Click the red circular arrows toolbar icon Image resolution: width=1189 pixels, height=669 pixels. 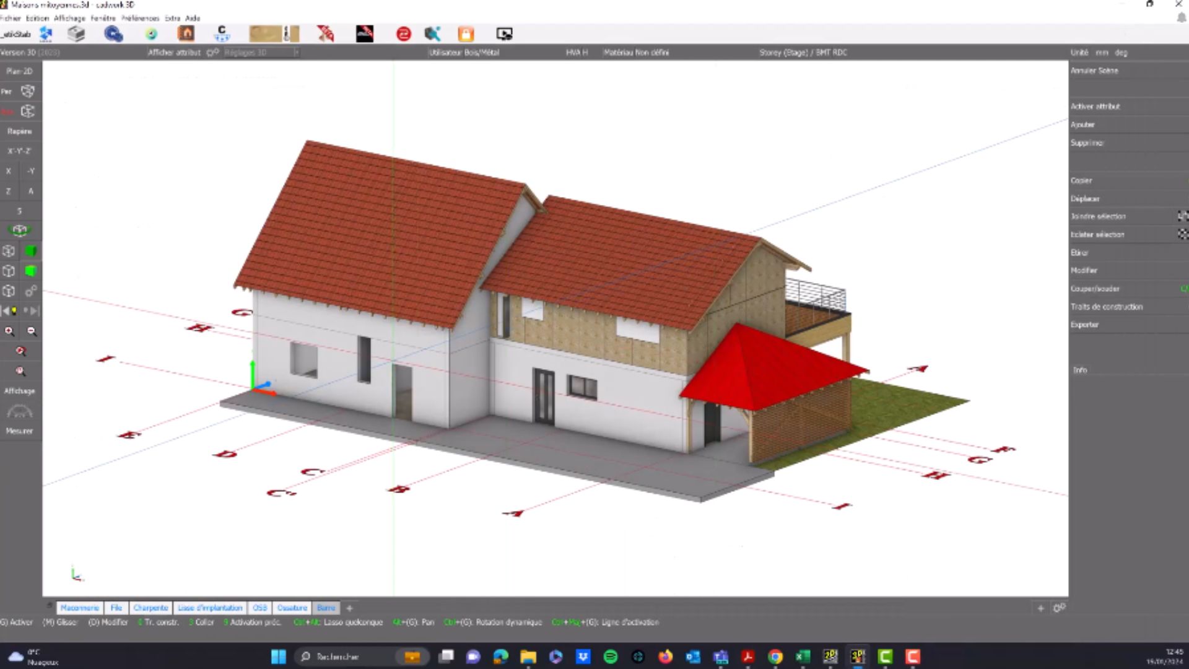(403, 34)
